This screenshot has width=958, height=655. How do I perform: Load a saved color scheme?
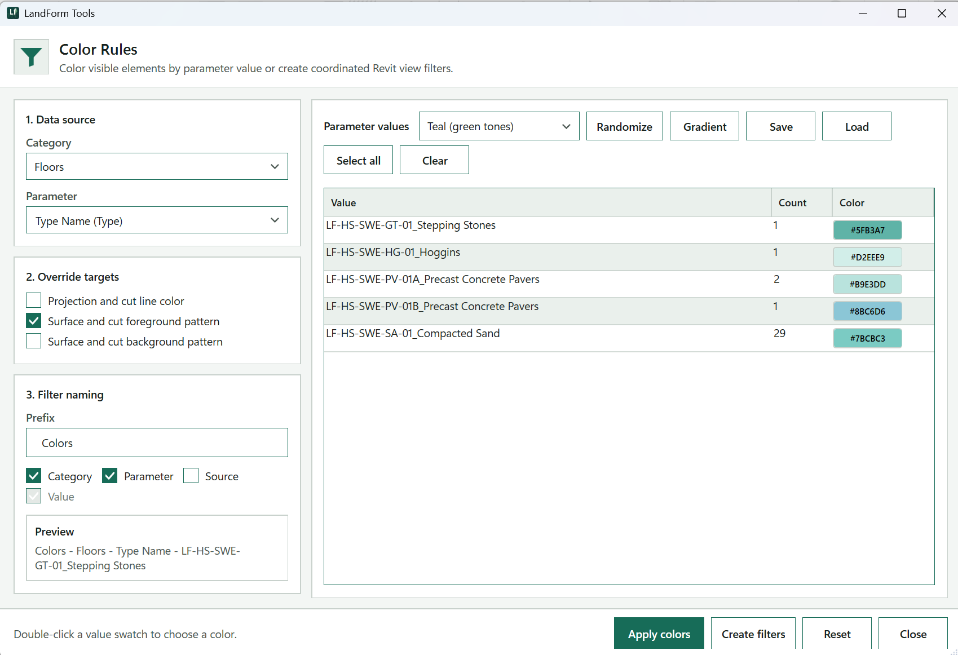point(857,126)
